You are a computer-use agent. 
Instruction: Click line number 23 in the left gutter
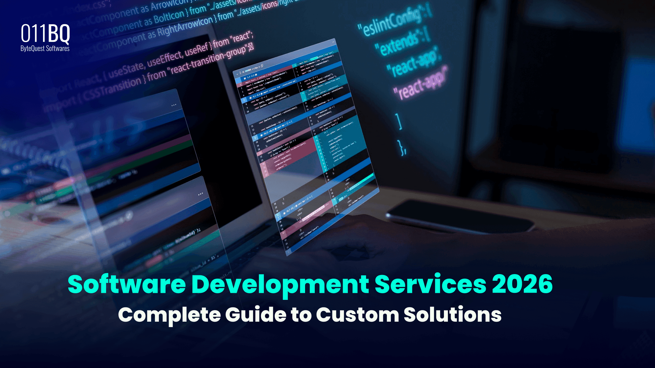coord(261,160)
